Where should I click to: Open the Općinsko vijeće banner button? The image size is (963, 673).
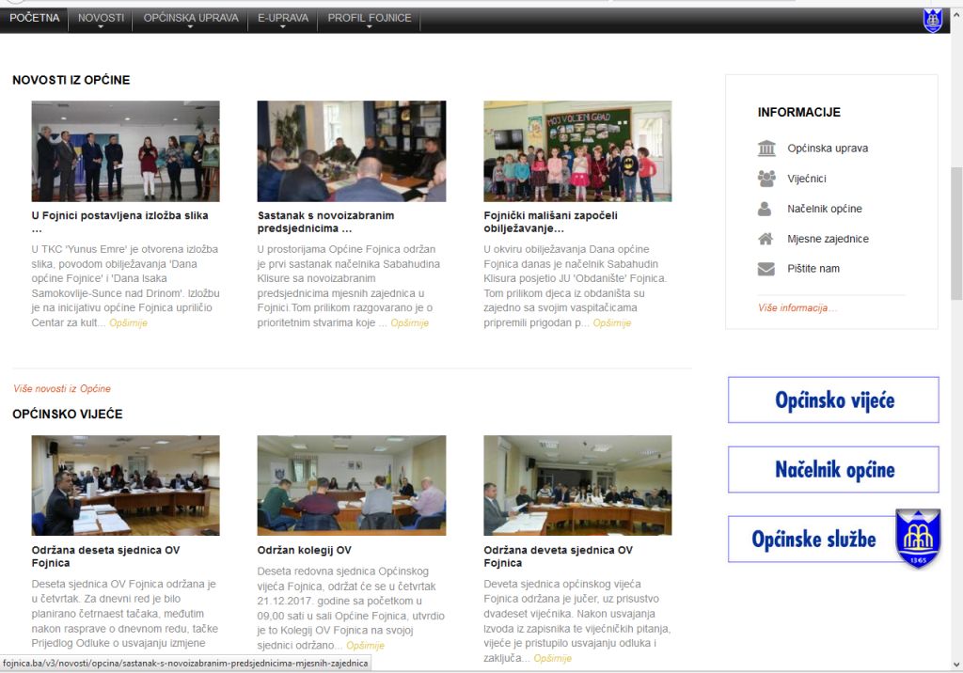click(x=833, y=400)
